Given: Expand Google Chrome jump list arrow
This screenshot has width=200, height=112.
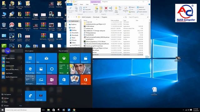Looking at the screenshot, I should click(x=21, y=58).
